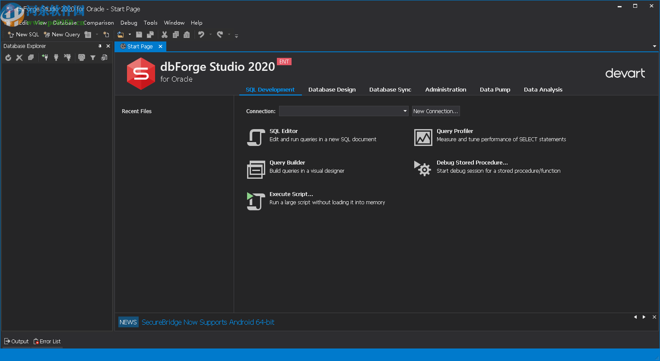Refresh the Database Explorer tree
The image size is (660, 361).
[x=8, y=57]
